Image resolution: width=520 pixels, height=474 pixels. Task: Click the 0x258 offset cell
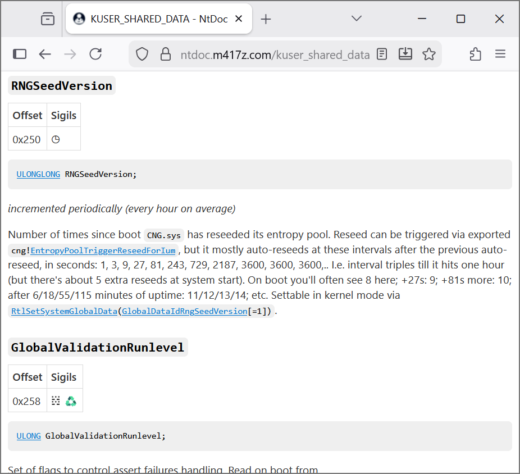point(27,400)
